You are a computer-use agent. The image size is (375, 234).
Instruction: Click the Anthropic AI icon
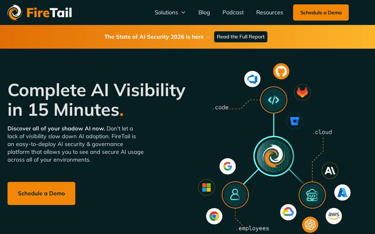click(x=330, y=171)
